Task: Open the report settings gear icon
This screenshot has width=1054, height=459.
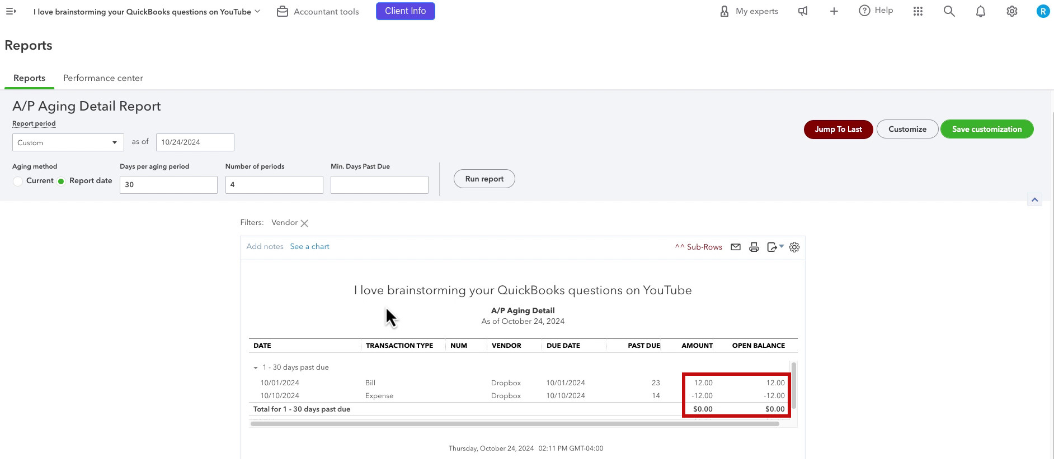Action: click(x=794, y=247)
